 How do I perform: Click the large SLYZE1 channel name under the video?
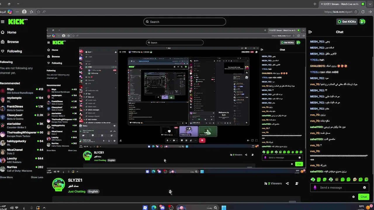pos(75,180)
